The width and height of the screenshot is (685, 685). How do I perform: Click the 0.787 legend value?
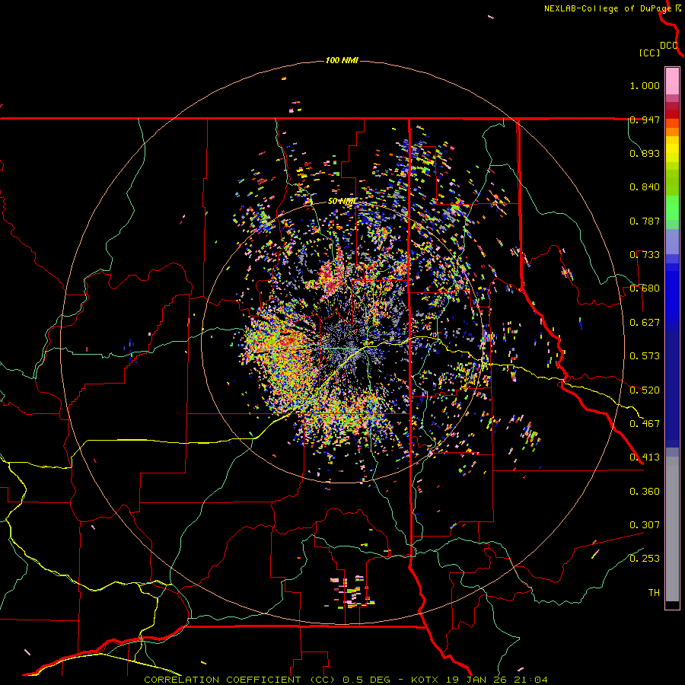(x=645, y=221)
